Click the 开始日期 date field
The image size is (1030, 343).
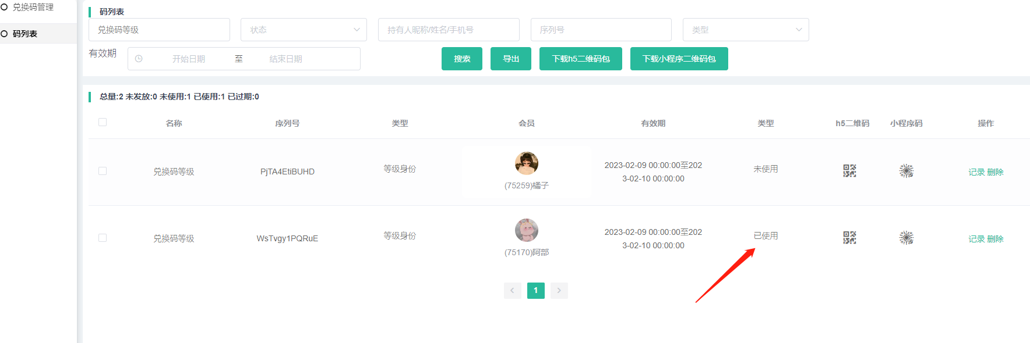click(x=189, y=59)
